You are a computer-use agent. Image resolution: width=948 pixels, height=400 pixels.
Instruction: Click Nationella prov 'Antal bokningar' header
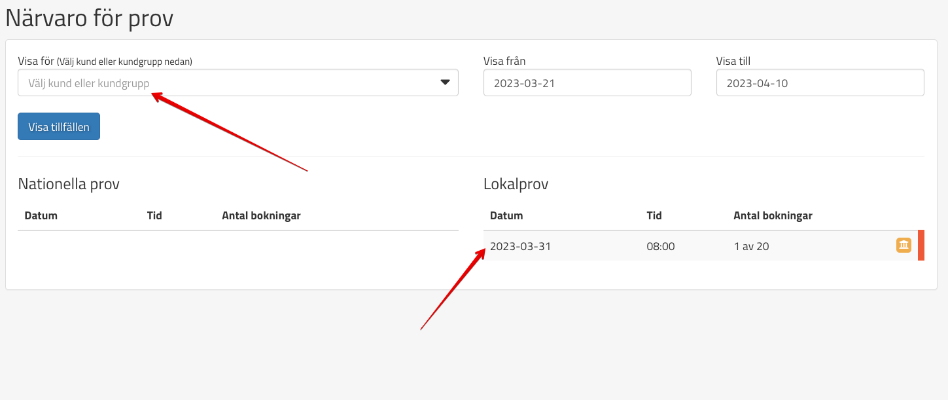point(261,215)
